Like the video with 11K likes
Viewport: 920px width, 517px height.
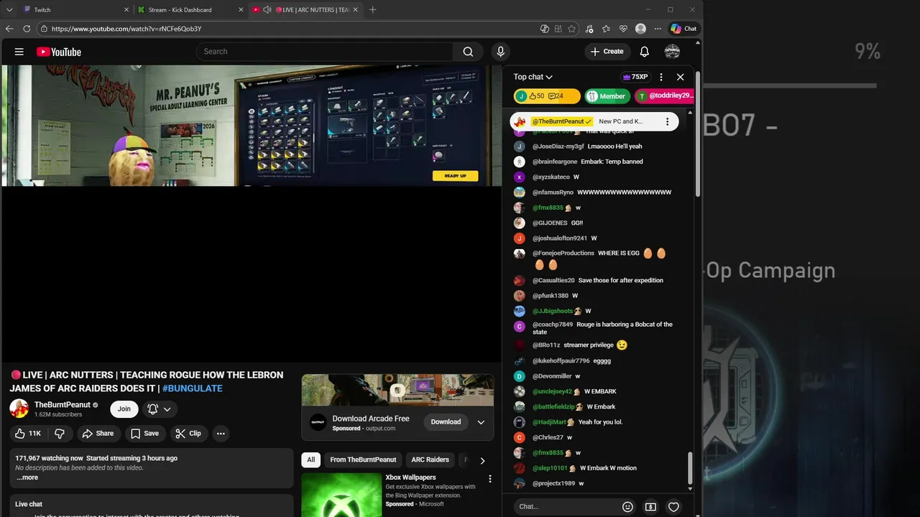tap(28, 433)
